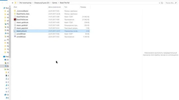This screenshot has width=179, height=100.
Task: Click the sidebar vertical scrollbar thumb
Action: 10,33
